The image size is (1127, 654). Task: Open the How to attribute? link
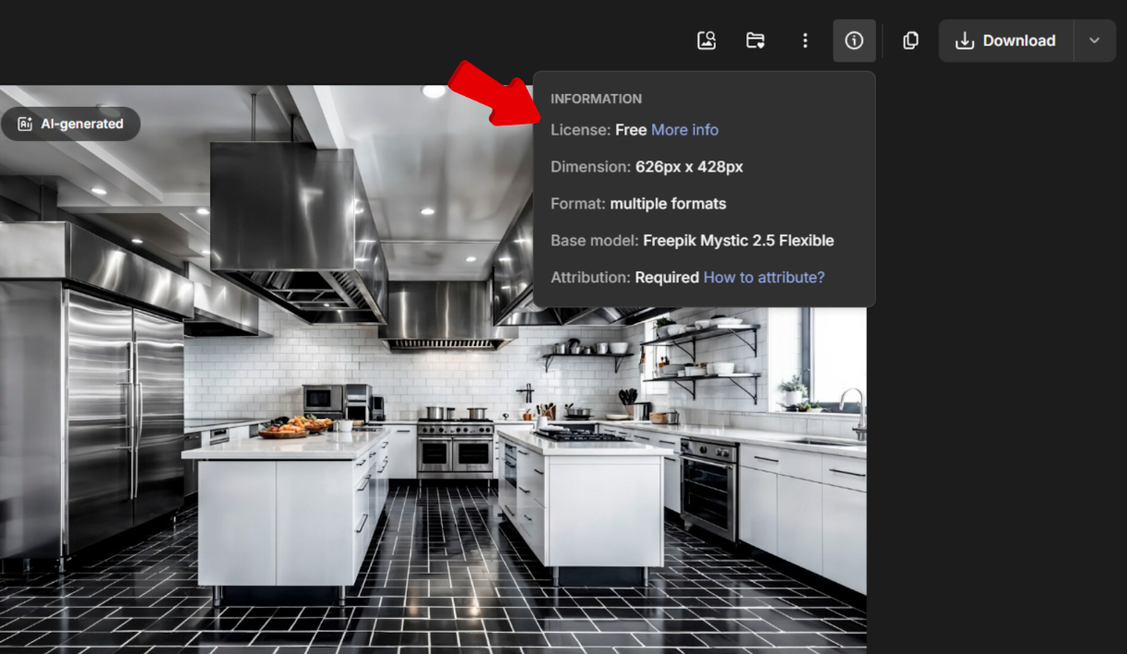[x=764, y=278]
